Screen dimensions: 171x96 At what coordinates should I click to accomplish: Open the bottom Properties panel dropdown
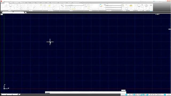tap(114, 9)
